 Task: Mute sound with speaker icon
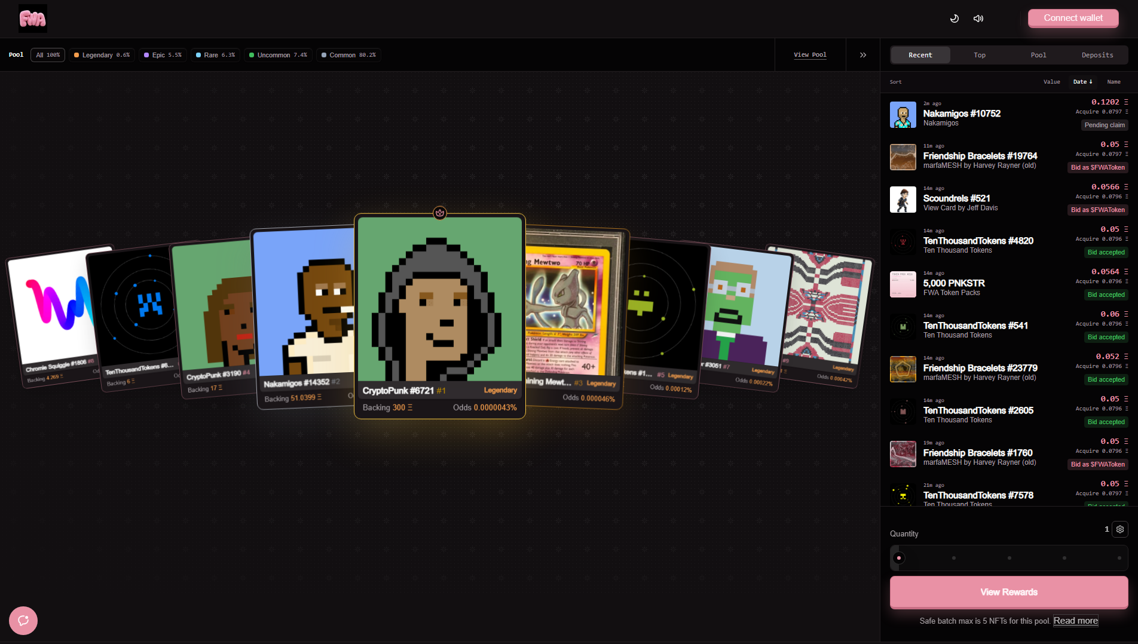tap(978, 19)
